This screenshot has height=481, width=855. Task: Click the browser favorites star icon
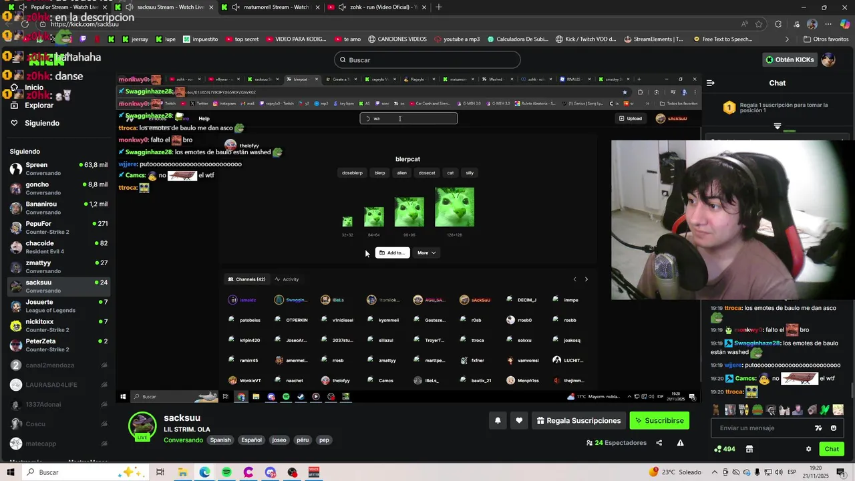pos(759,24)
